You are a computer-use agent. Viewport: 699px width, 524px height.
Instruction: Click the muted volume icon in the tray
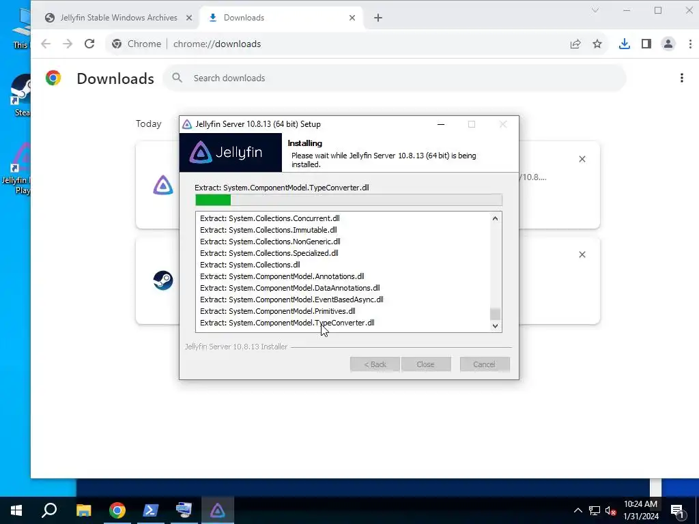pyautogui.click(x=611, y=510)
